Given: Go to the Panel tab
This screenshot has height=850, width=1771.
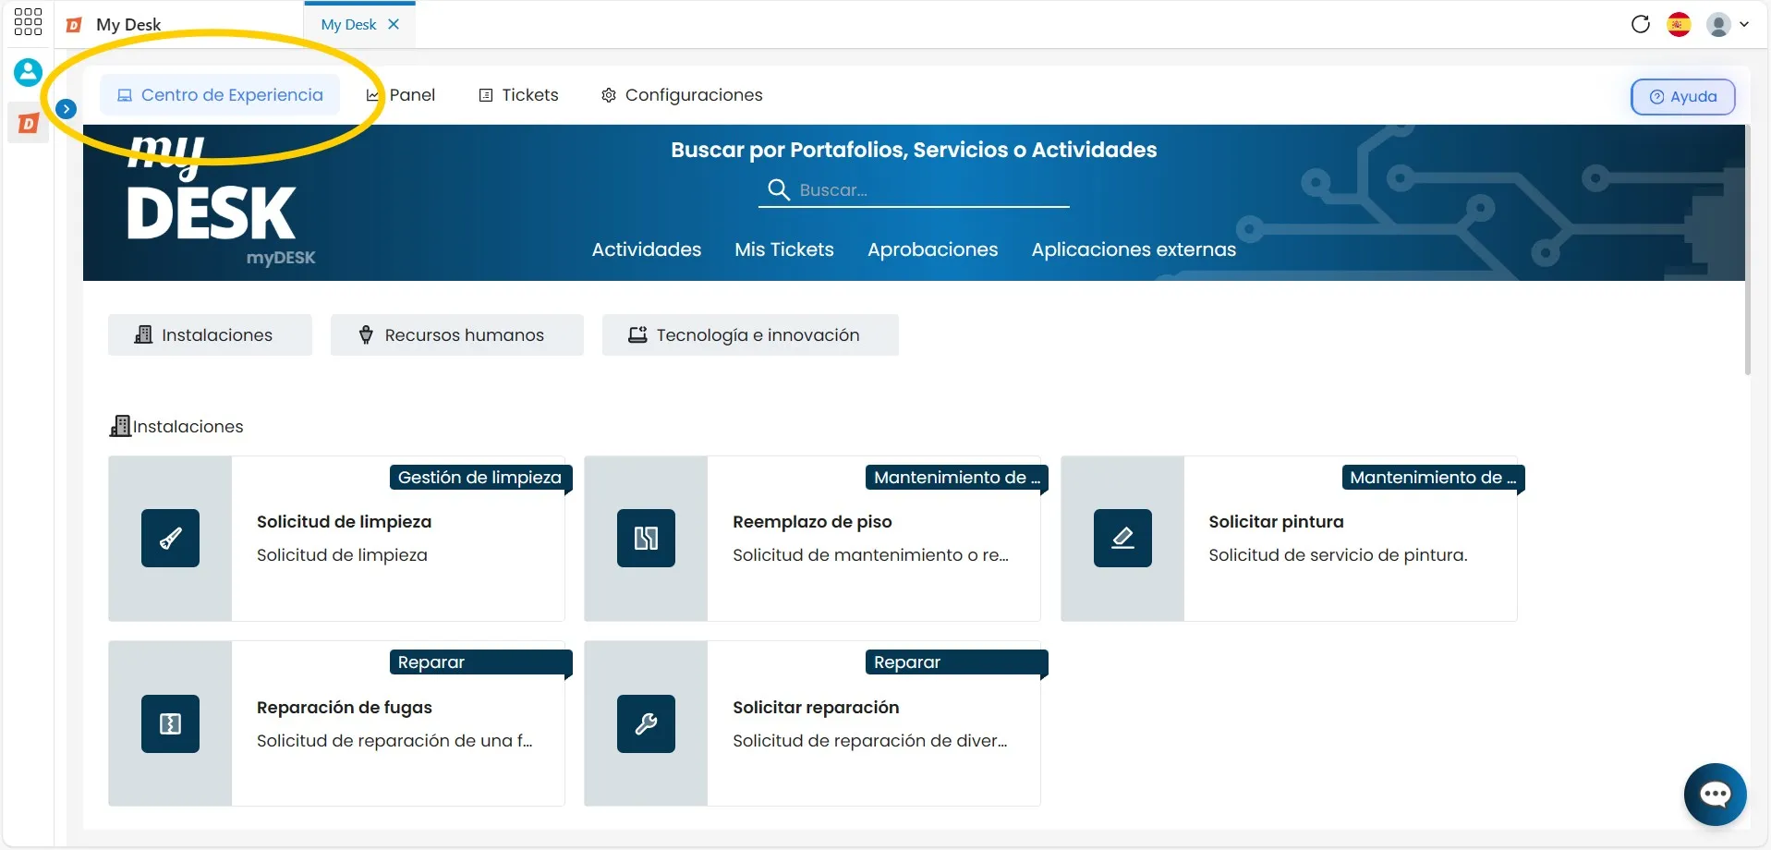Looking at the screenshot, I should tap(401, 95).
